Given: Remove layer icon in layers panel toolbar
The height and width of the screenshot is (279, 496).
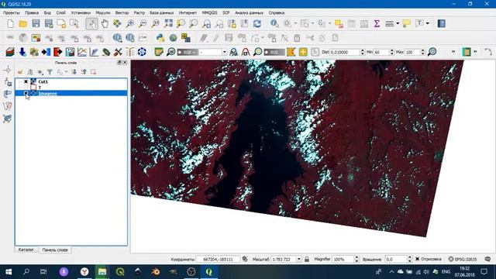Looking at the screenshot, I should coord(93,72).
